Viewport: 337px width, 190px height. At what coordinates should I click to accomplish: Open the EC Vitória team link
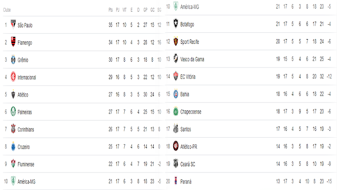coord(188,77)
